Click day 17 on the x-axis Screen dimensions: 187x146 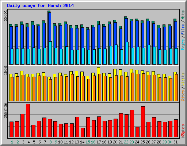(99, 142)
